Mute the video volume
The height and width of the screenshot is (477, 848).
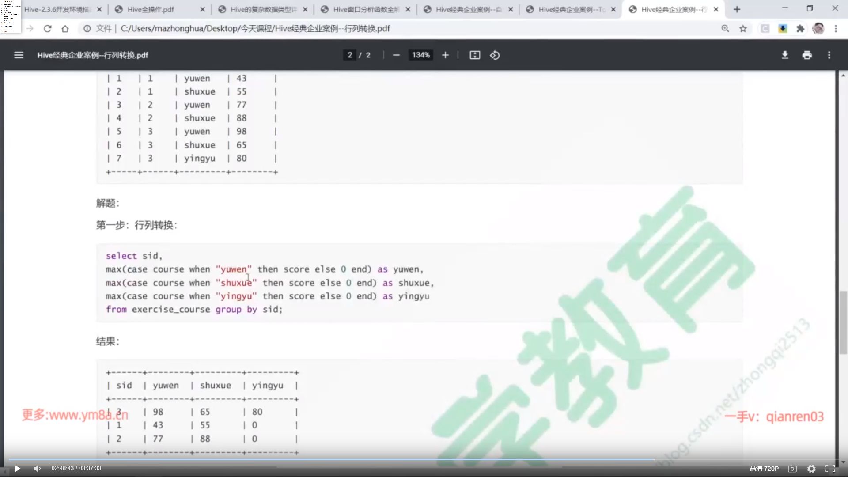[37, 469]
